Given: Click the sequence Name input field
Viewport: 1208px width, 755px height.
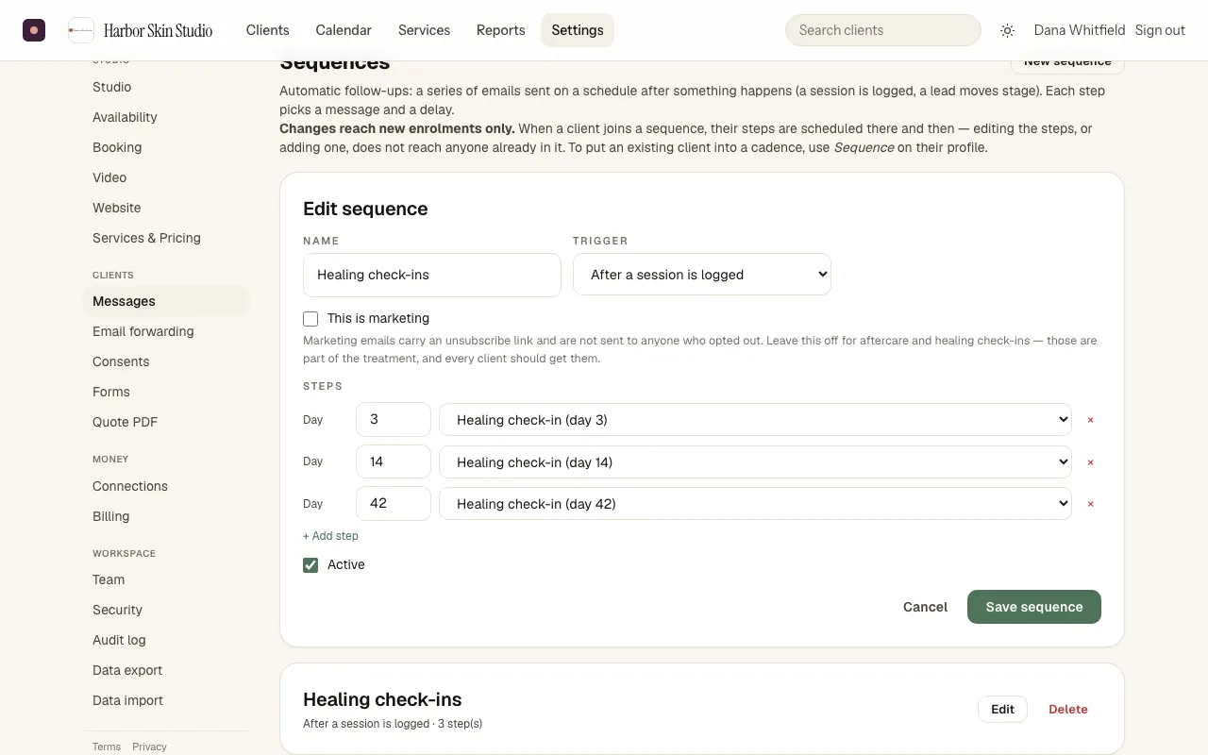Looking at the screenshot, I should pos(432,275).
